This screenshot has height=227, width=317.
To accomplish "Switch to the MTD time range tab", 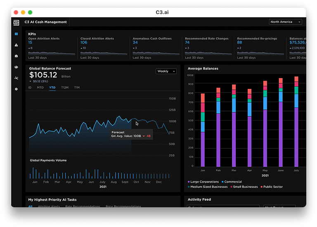I will [40, 88].
